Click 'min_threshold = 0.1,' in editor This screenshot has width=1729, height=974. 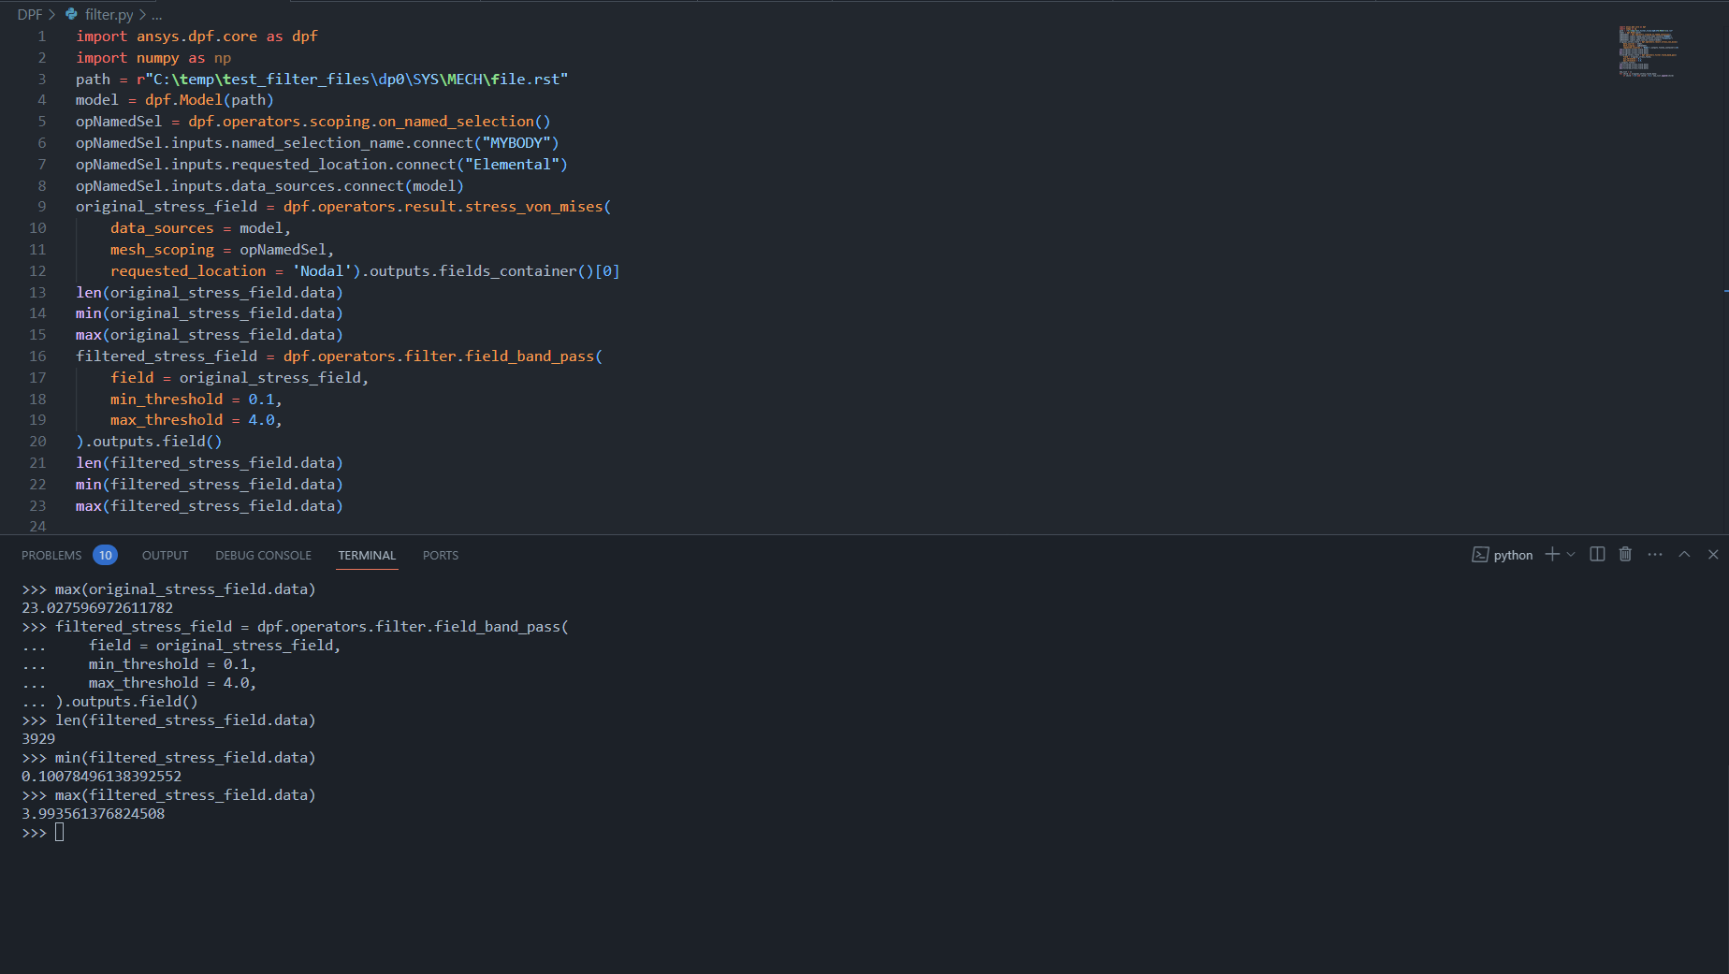pos(196,400)
